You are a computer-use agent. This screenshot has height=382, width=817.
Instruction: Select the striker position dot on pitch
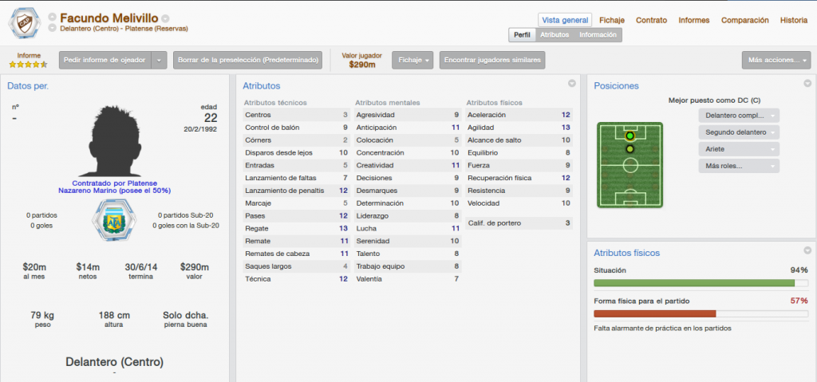(630, 136)
